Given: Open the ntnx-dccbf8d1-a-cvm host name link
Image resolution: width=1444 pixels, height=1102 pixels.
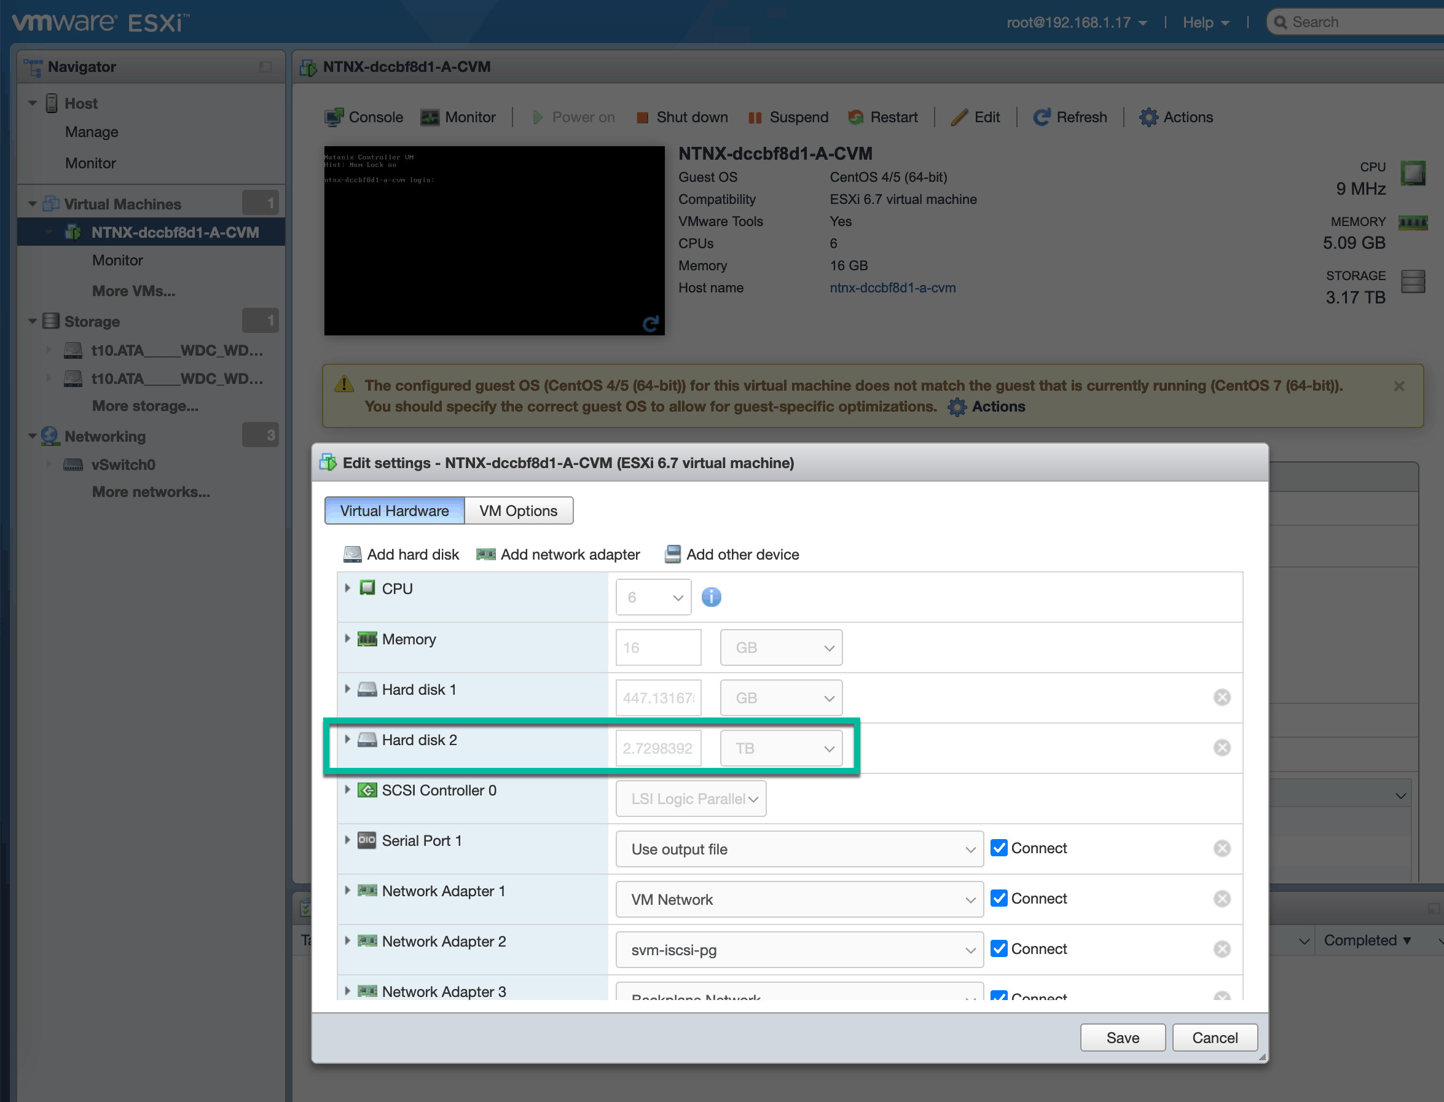Looking at the screenshot, I should (892, 288).
